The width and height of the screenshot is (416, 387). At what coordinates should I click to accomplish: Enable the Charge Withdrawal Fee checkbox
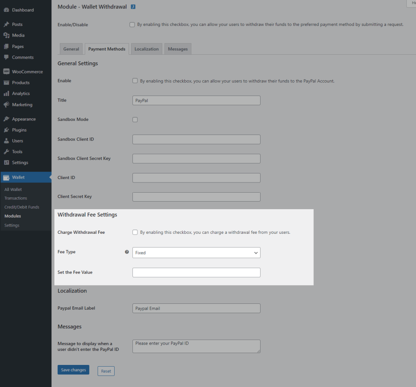pos(135,232)
